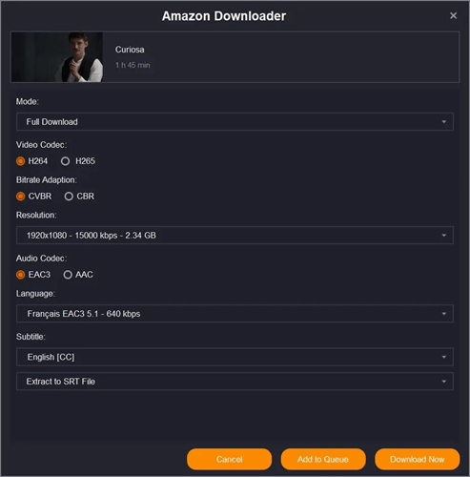Open the Mode dropdown showing Full Download
Viewport: 470px width, 477px height.
point(235,122)
